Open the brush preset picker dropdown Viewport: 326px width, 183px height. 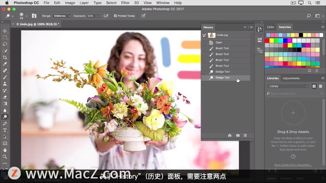[26, 16]
